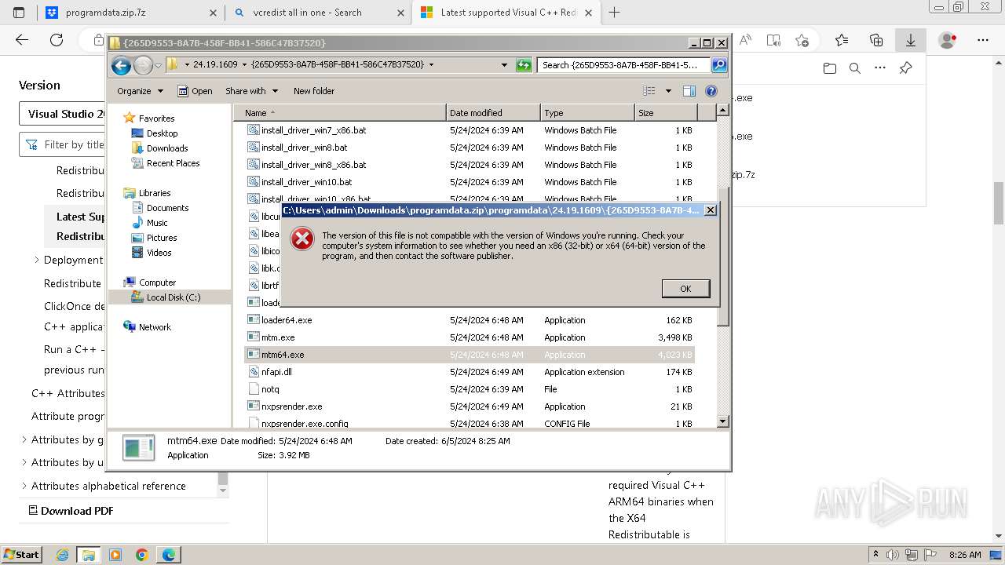Click New folder button
The image size is (1005, 565).
[x=314, y=91]
